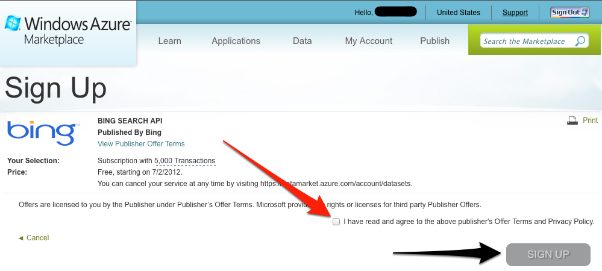Click the search magnifier icon

point(580,41)
